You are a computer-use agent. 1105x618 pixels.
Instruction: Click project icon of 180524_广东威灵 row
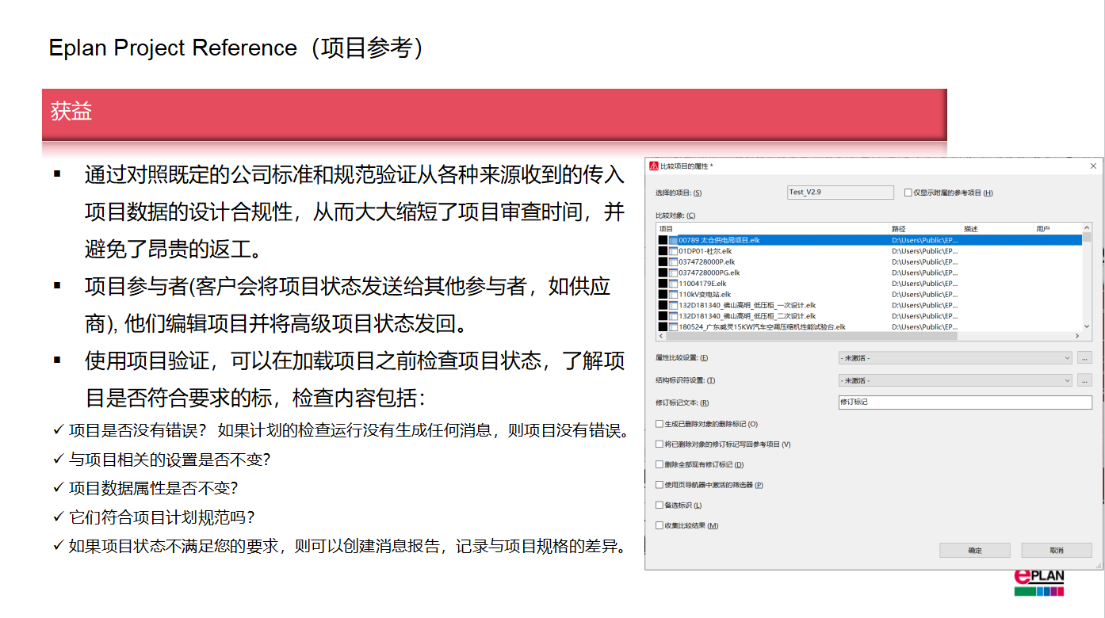[x=673, y=326]
